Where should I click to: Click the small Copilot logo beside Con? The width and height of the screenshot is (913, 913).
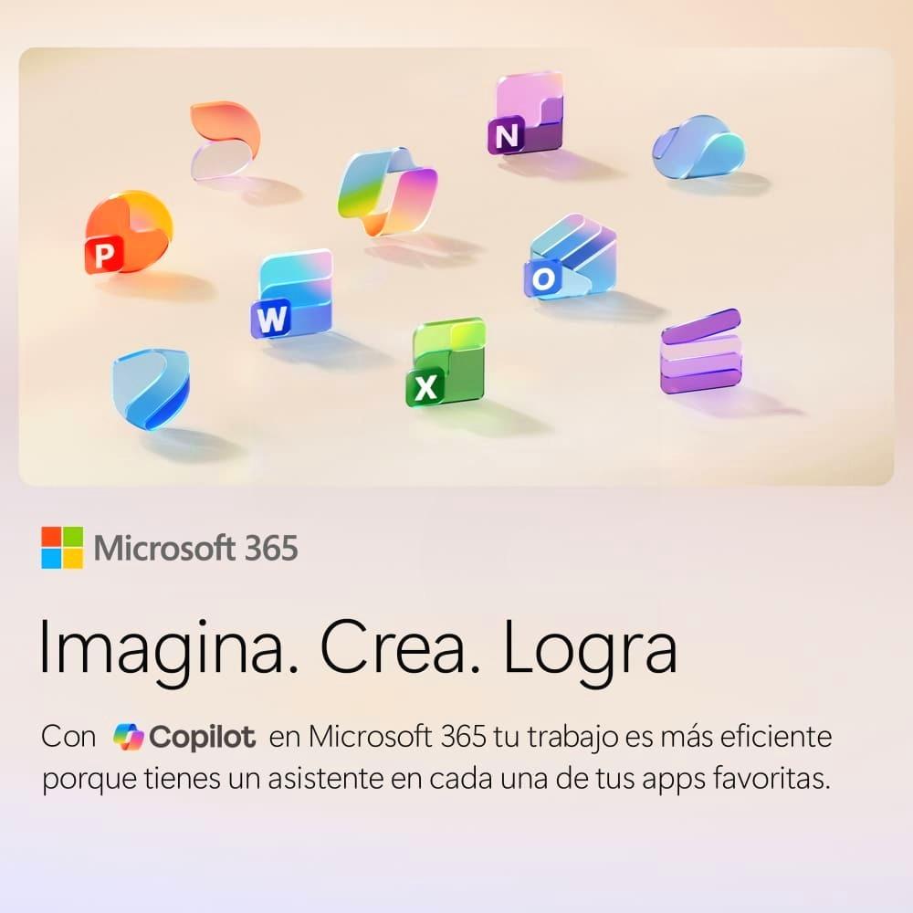(128, 737)
